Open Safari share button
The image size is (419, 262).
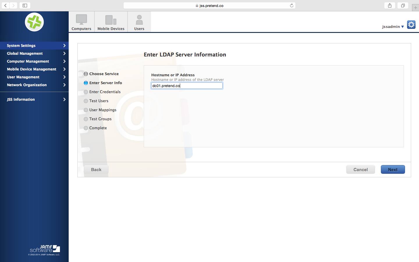(390, 6)
